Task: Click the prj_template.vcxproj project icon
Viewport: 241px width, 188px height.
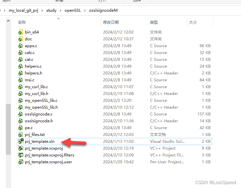Action: [21, 148]
